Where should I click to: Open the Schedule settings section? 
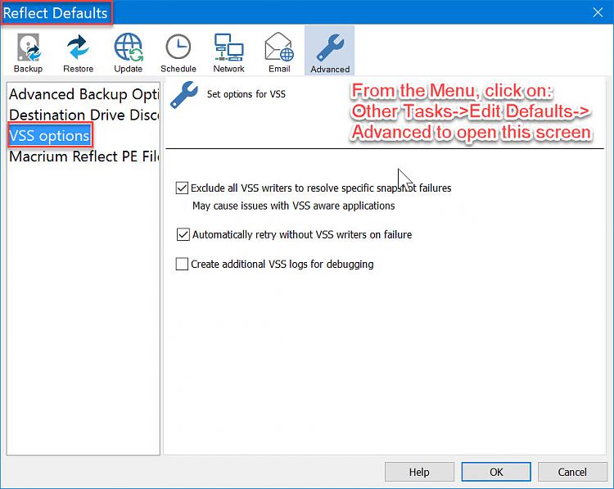coord(178,53)
